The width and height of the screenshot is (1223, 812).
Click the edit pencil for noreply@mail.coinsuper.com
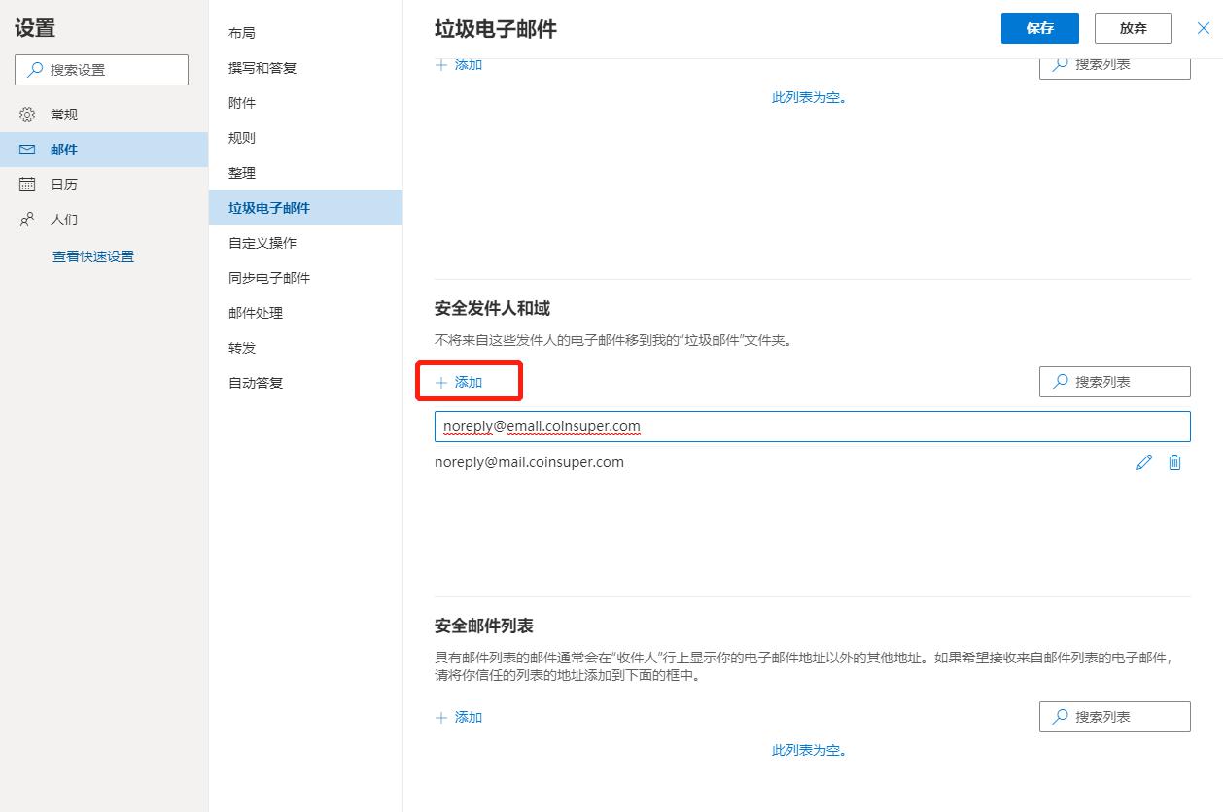click(x=1144, y=462)
